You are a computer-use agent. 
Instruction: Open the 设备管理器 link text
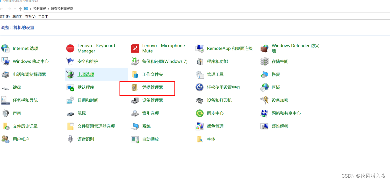click(153, 100)
